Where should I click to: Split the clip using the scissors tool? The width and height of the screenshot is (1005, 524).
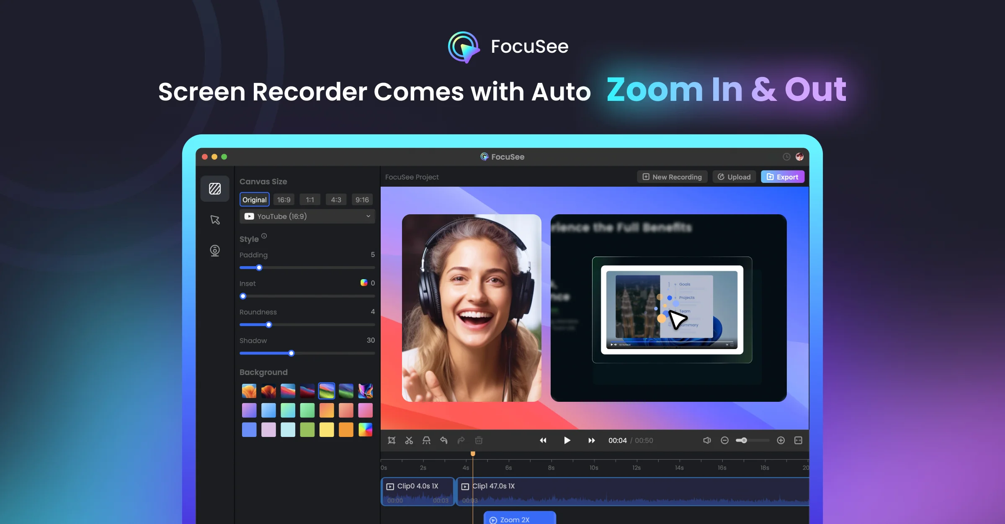409,440
